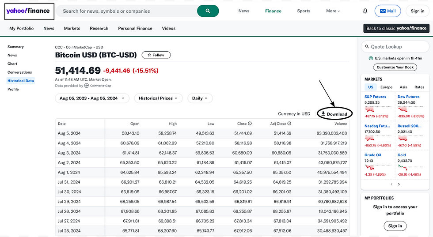Click the Gold mini chart
433x237 pixels.
coord(411,167)
